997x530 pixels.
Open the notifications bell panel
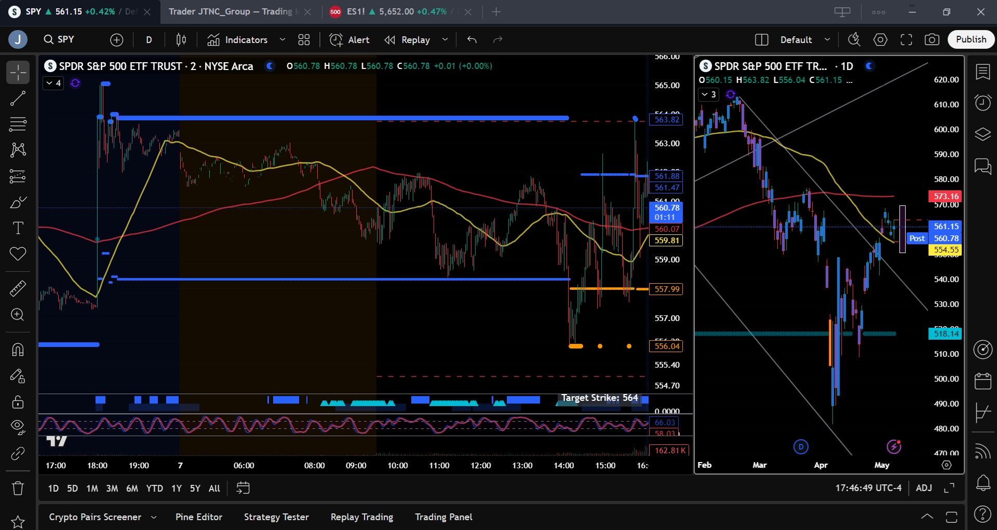point(982,483)
